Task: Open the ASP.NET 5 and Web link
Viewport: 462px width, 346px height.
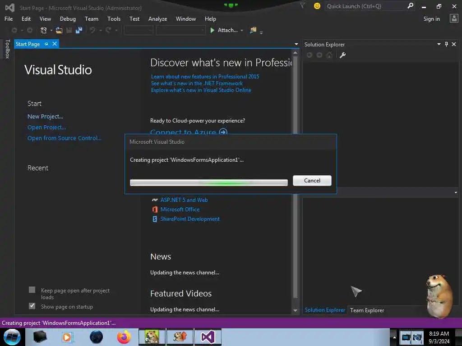Action: [x=184, y=200]
